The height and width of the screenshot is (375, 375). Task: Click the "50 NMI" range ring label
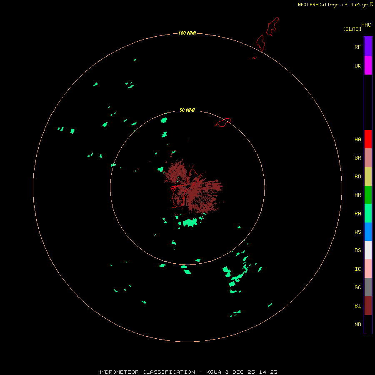(x=187, y=110)
